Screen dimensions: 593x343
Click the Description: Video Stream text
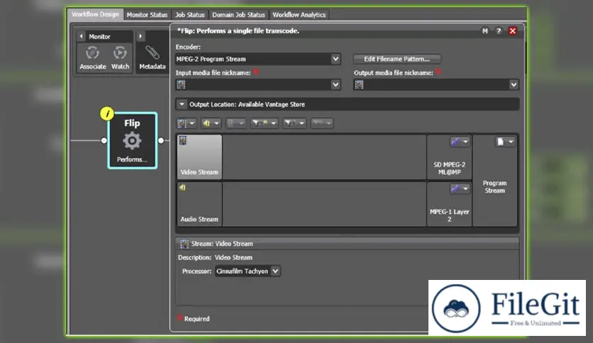click(x=215, y=258)
